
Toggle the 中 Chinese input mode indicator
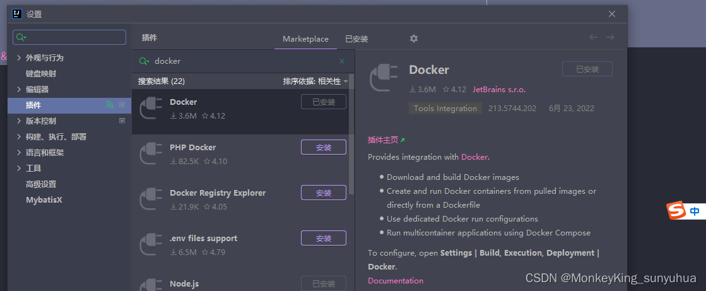coord(695,211)
